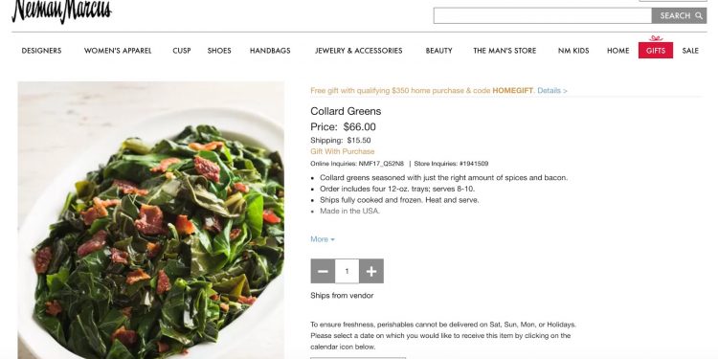Select the Handbags menu item
The image size is (718, 359).
(x=270, y=51)
